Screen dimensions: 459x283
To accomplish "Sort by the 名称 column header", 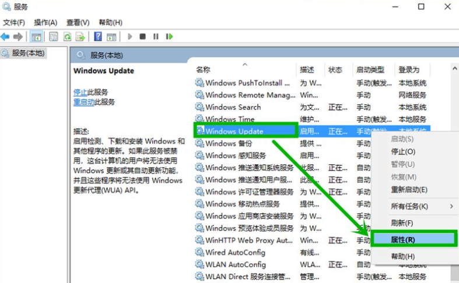I will pyautogui.click(x=204, y=69).
